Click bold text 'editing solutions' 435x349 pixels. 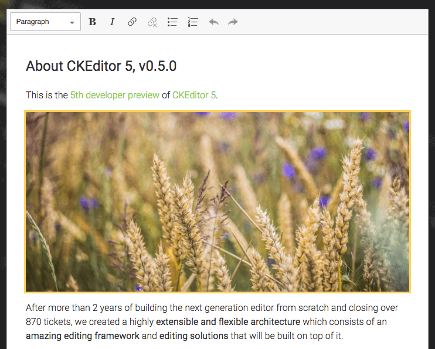193,336
